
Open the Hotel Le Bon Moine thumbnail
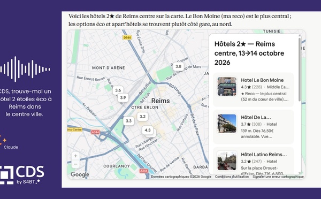[227, 87]
